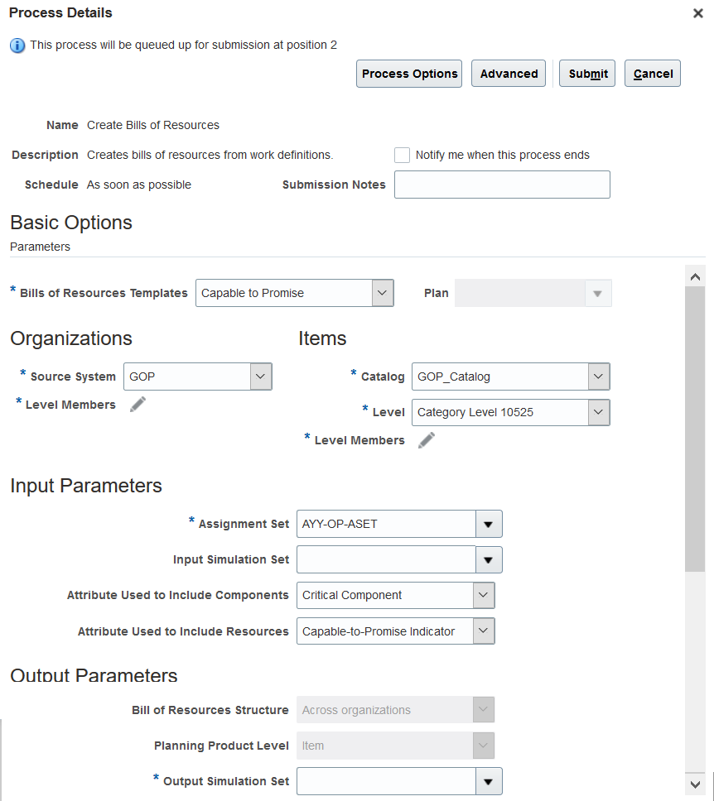714x801 pixels.
Task: Click into the Submission Notes field
Action: coord(502,185)
